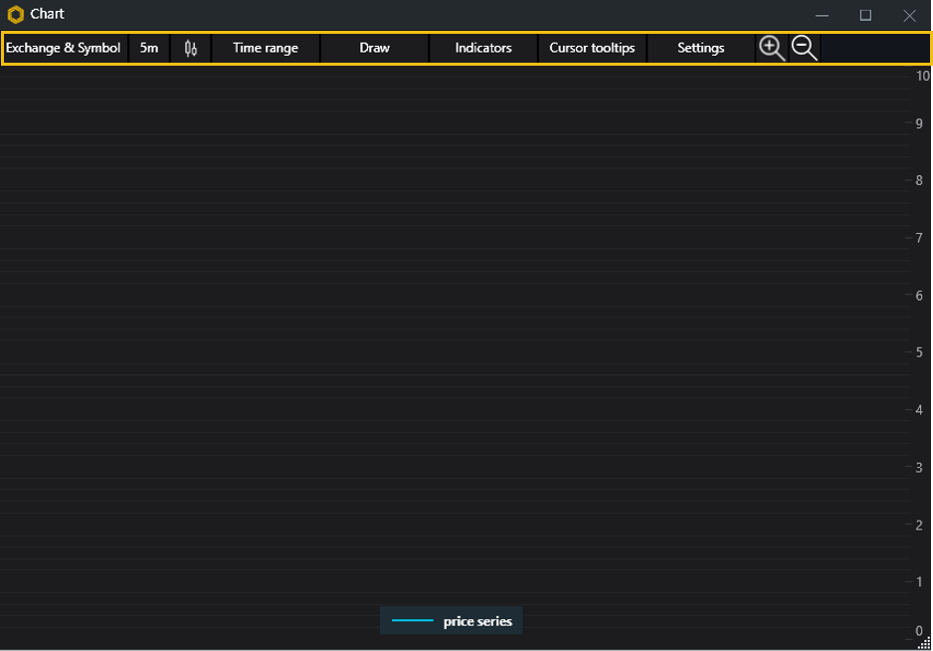Open the Draw menu
Image resolution: width=933 pixels, height=651 pixels.
(374, 48)
